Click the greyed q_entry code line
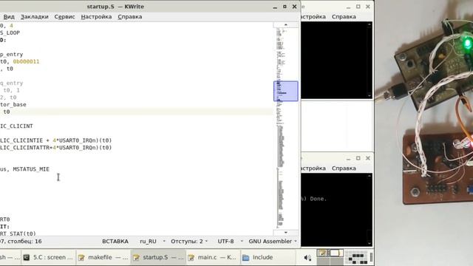This screenshot has width=473, height=266. coord(12,83)
